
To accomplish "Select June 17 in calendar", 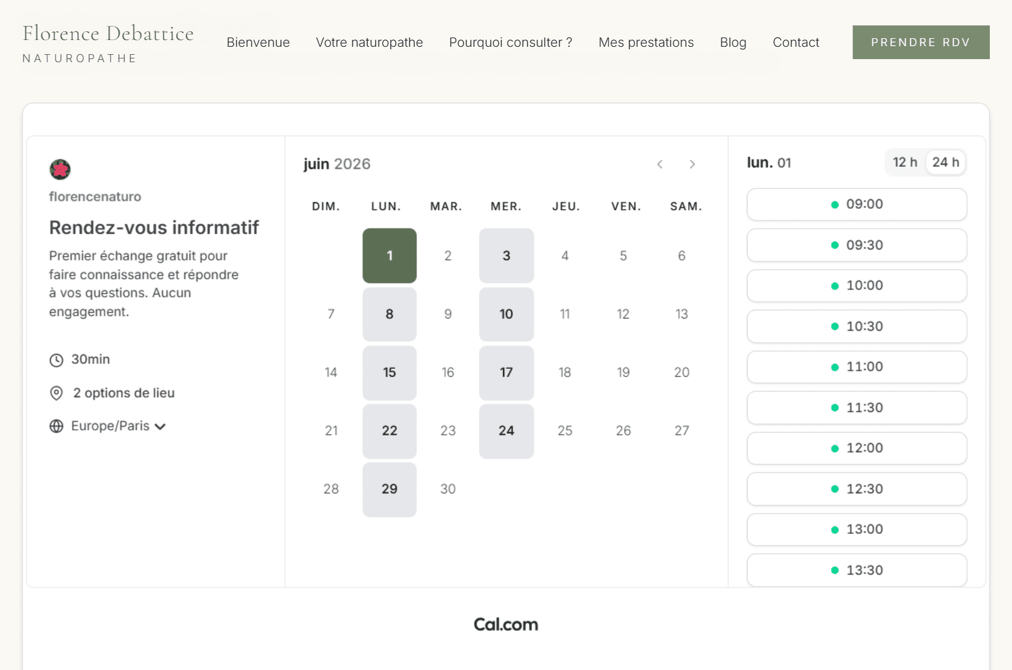I will pyautogui.click(x=507, y=373).
